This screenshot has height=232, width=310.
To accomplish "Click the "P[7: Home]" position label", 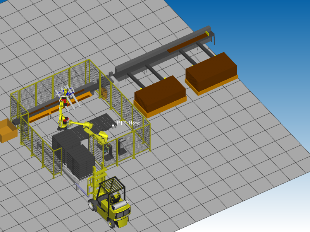I will click(130, 123).
